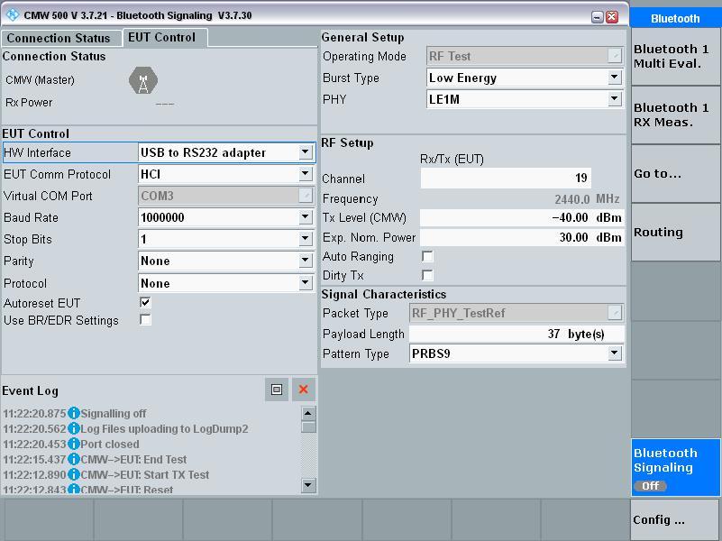This screenshot has height=541, width=722.
Task: Open the Pattern Type dropdown showing PRBS9
Action: [x=614, y=353]
